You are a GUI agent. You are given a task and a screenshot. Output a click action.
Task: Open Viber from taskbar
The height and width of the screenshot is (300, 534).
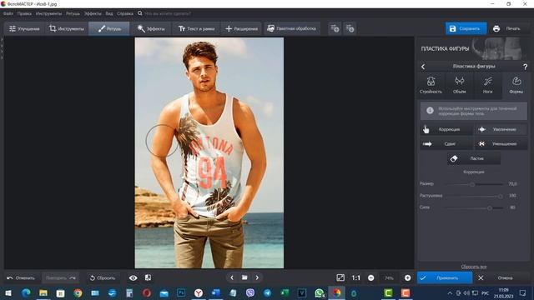250,293
